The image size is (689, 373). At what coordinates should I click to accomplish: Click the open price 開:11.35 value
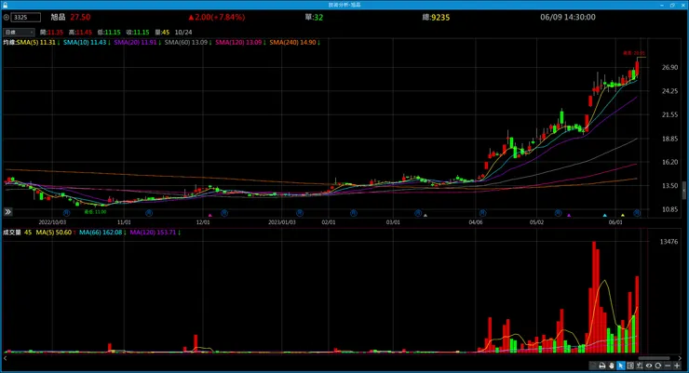point(51,32)
